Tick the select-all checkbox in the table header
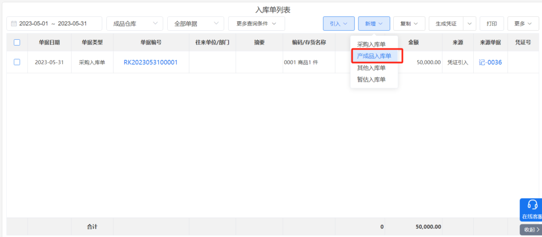 (17, 42)
